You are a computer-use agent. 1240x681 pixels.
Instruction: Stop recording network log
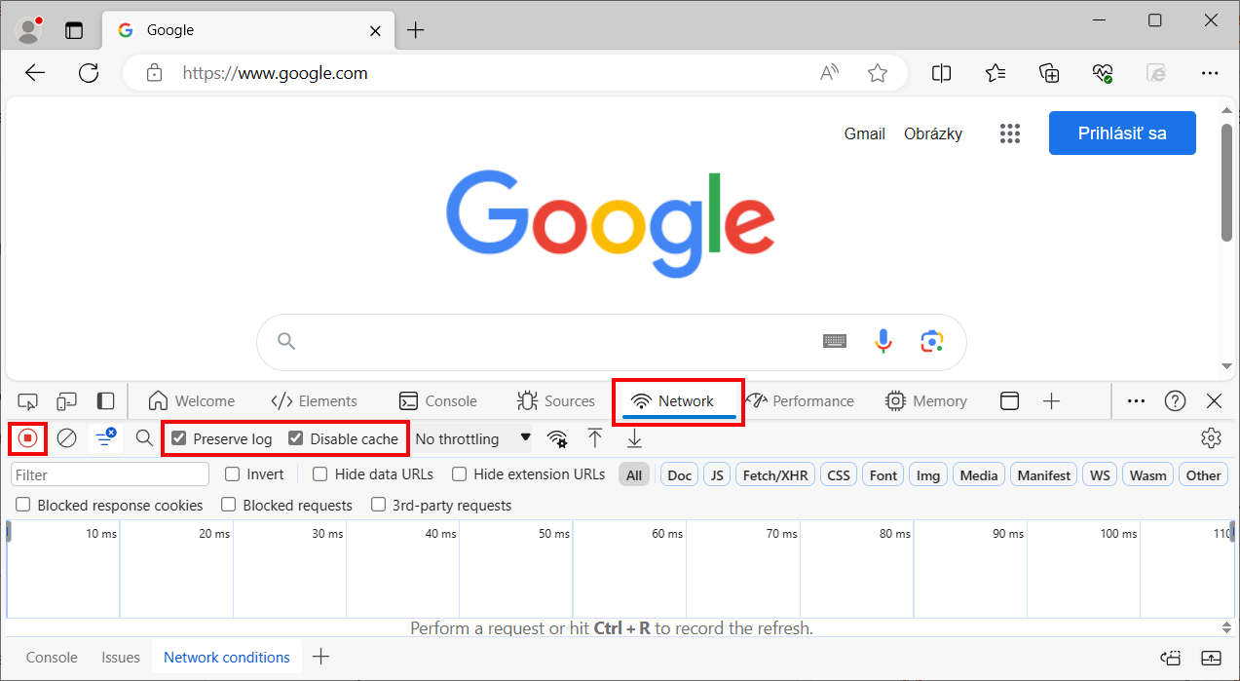tap(28, 438)
